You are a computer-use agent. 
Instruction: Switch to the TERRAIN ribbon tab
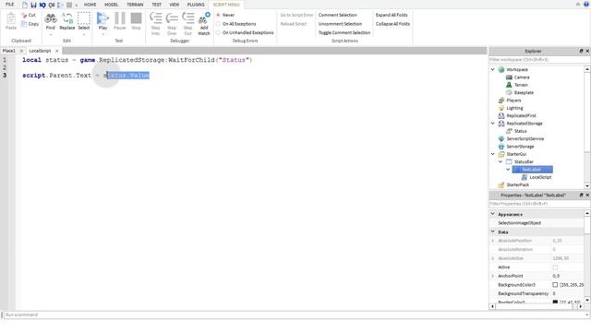click(135, 5)
